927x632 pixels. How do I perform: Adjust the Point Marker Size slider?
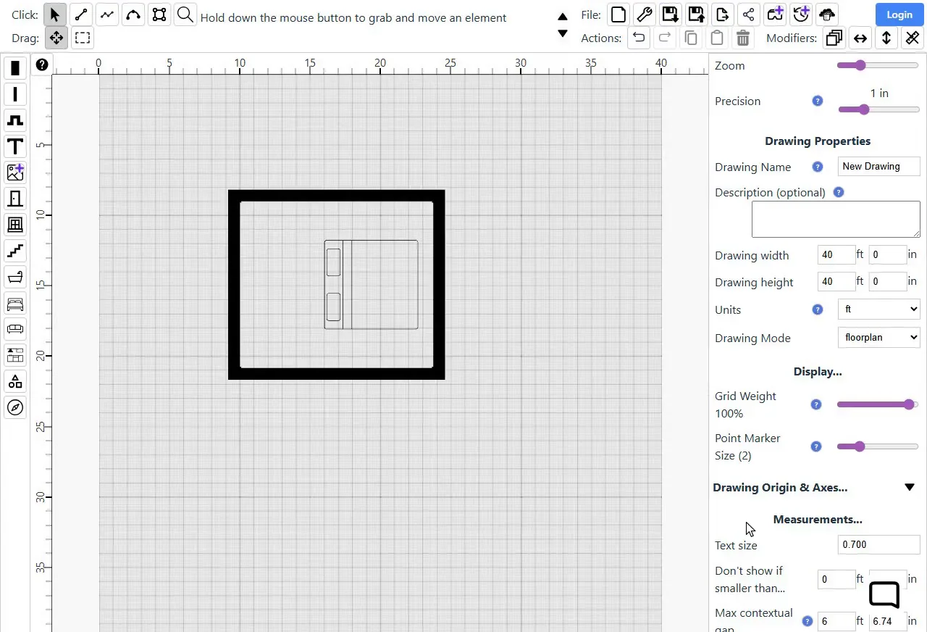pyautogui.click(x=878, y=446)
